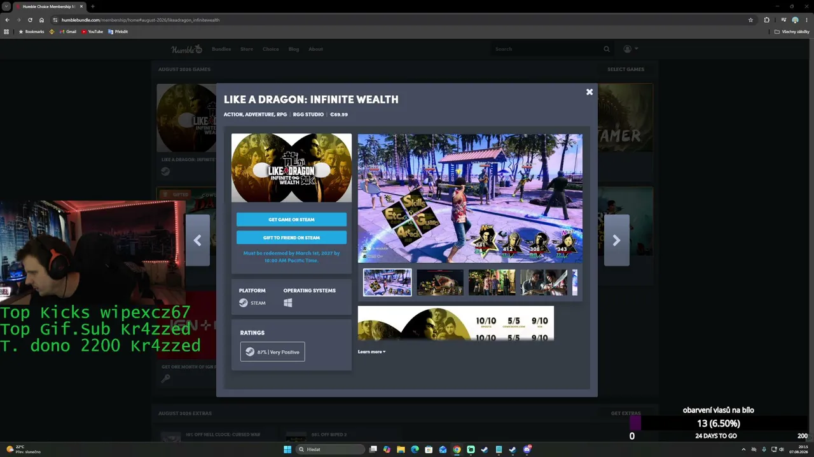This screenshot has width=814, height=457.
Task: Select the first beach battle screenshot thumbnail
Action: click(387, 282)
